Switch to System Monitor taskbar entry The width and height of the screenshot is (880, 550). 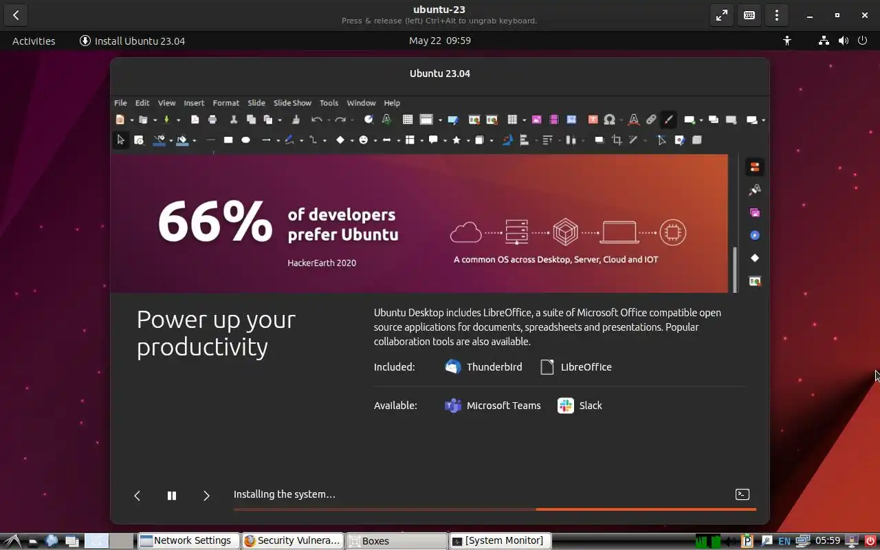499,541
